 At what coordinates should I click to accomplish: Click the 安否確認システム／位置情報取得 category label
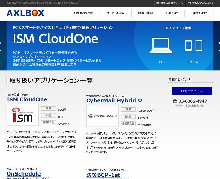click(x=105, y=170)
